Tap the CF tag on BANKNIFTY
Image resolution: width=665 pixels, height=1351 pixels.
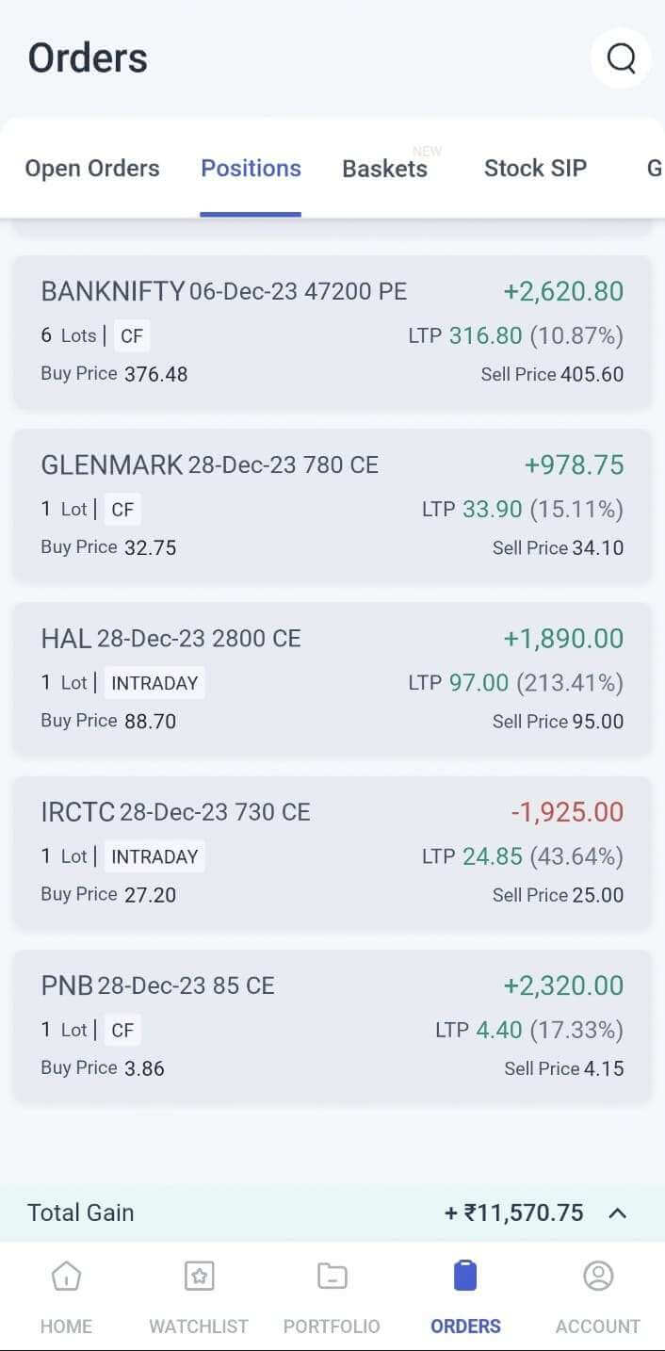pos(131,336)
